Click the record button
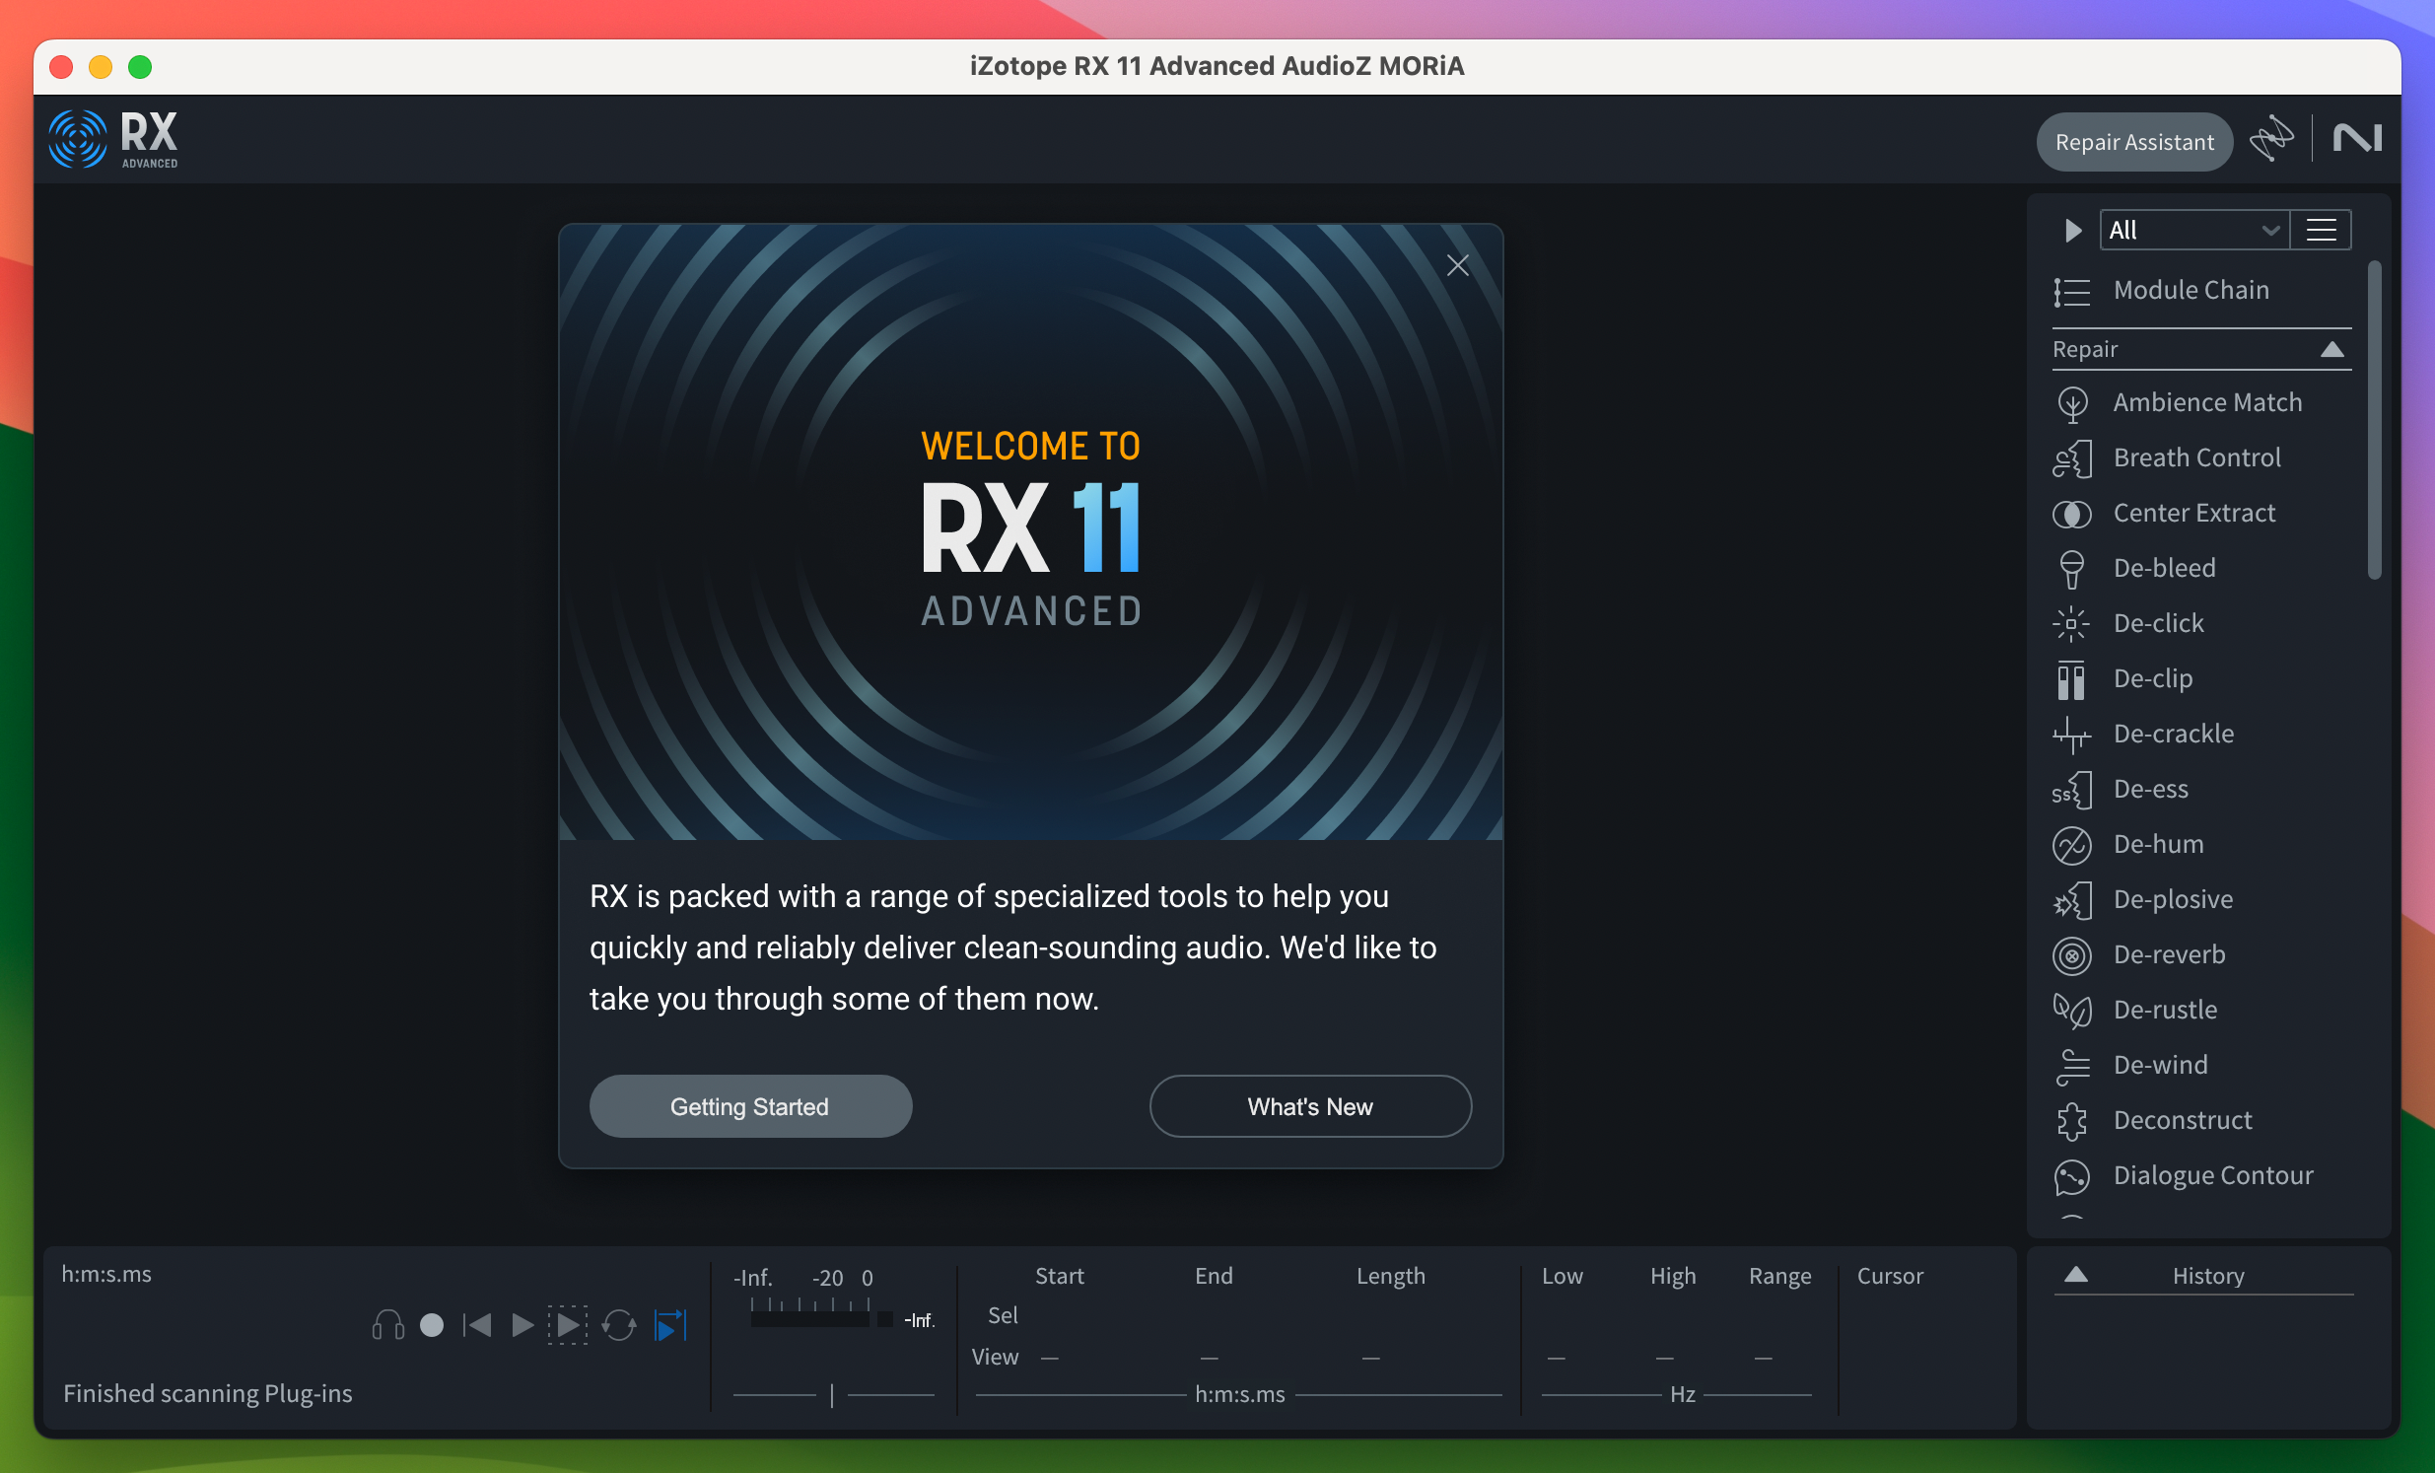 coord(432,1325)
